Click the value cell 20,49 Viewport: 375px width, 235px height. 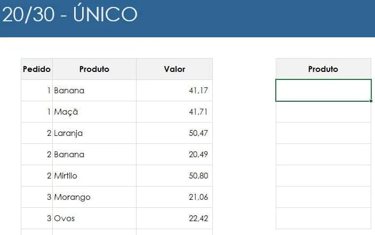tap(174, 155)
